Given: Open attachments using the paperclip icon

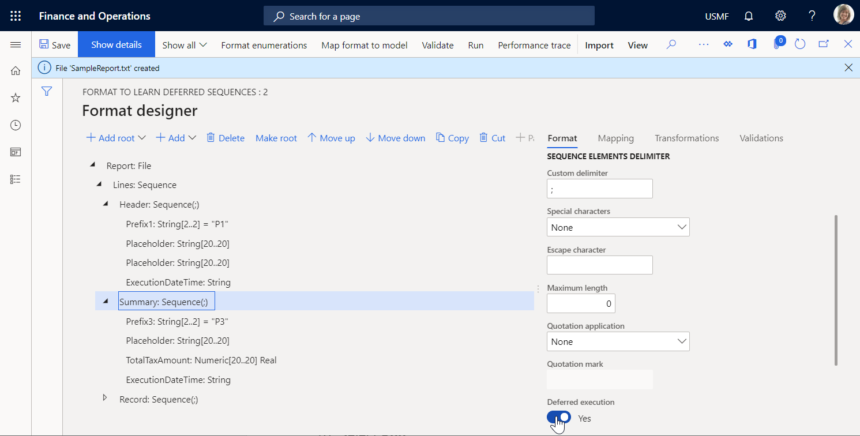Looking at the screenshot, I should coord(776,44).
